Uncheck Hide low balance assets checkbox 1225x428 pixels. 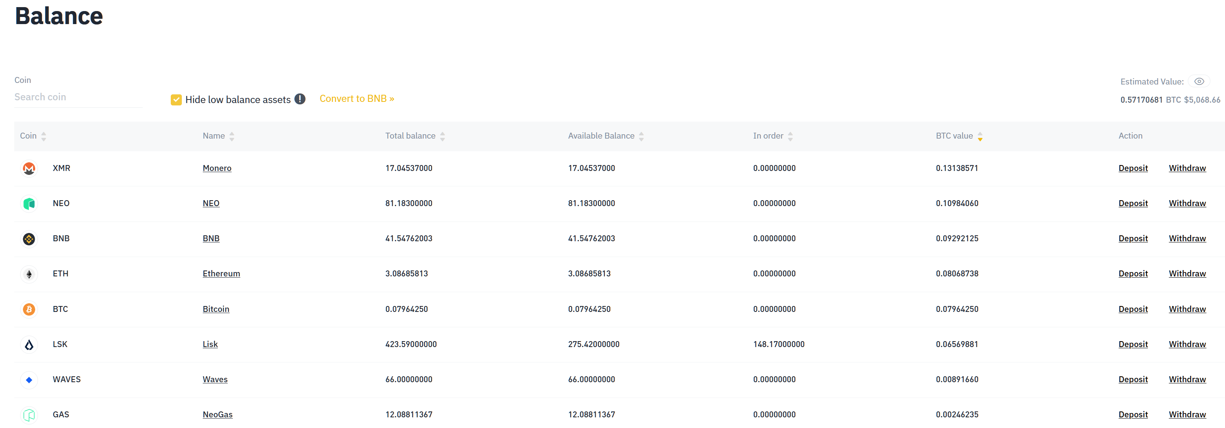tap(176, 99)
